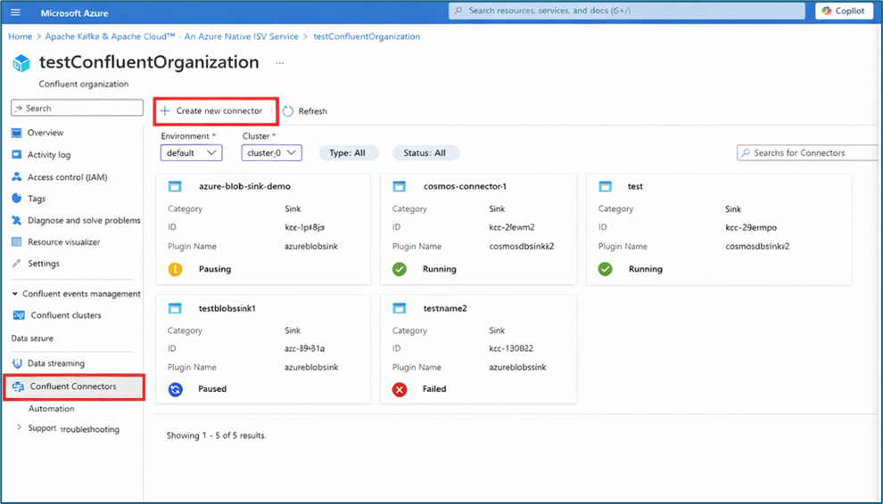Click the circular Refresh arrow icon

click(x=288, y=111)
